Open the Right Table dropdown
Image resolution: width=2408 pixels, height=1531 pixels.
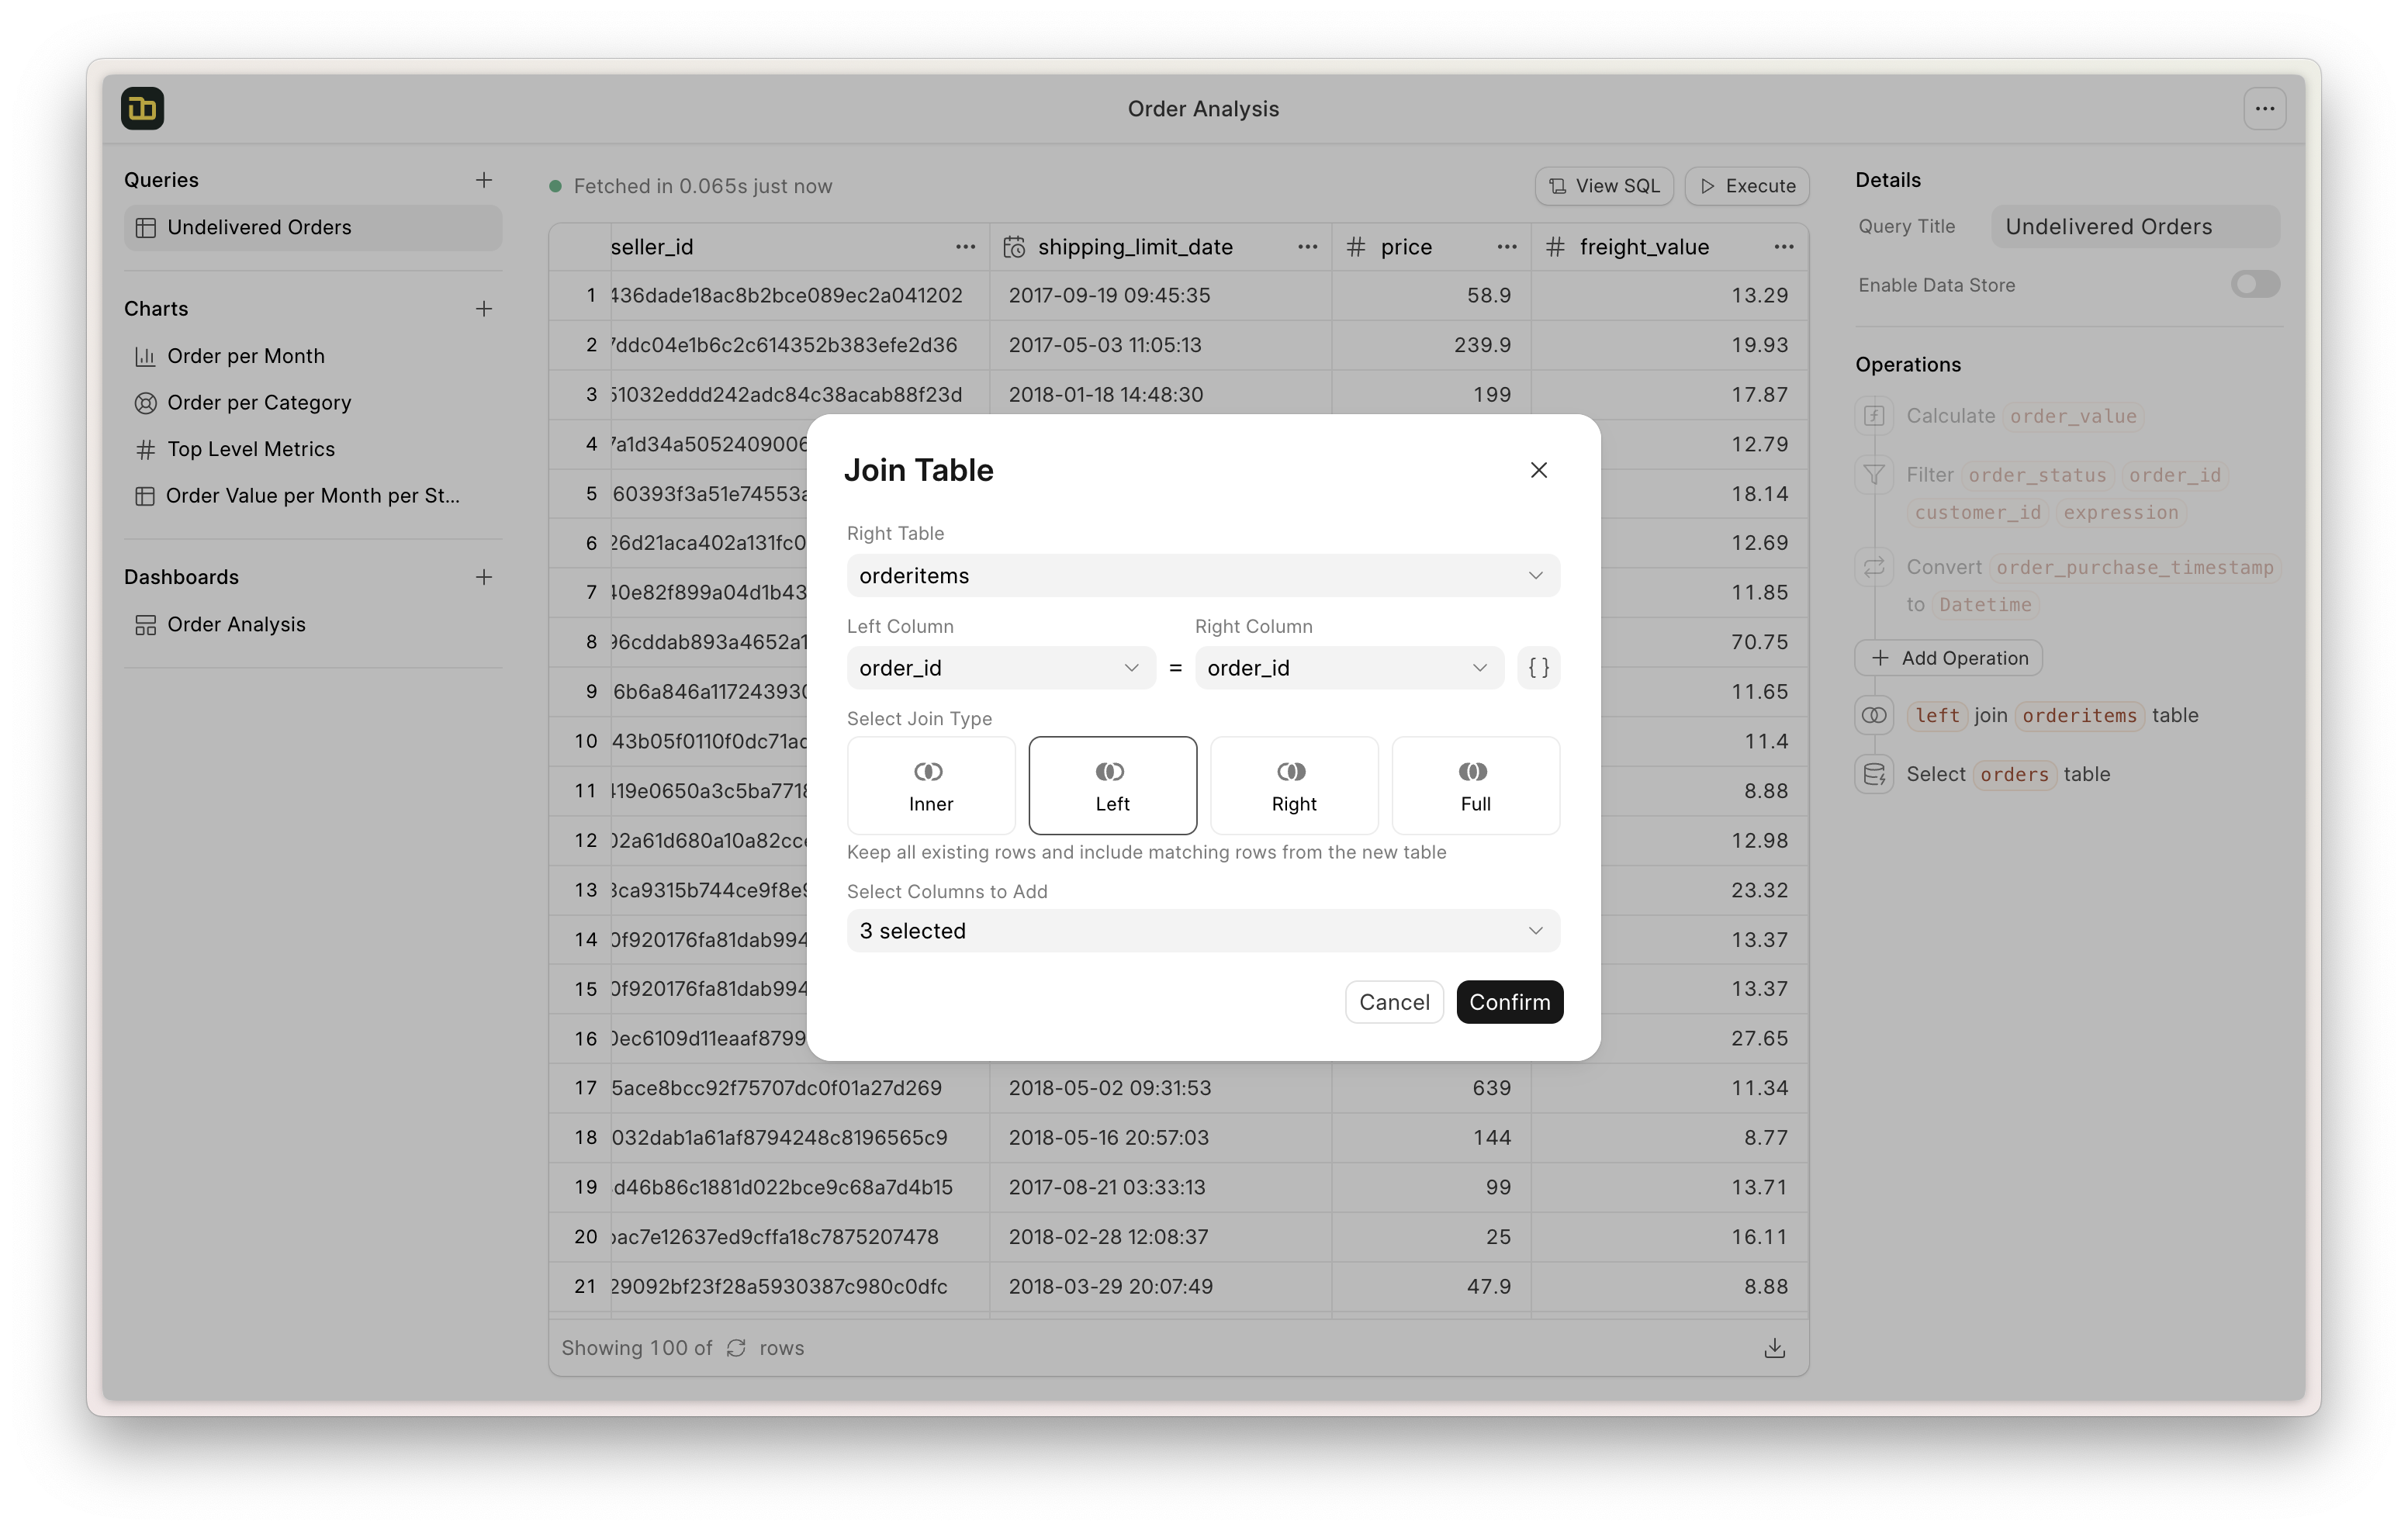coord(1202,575)
